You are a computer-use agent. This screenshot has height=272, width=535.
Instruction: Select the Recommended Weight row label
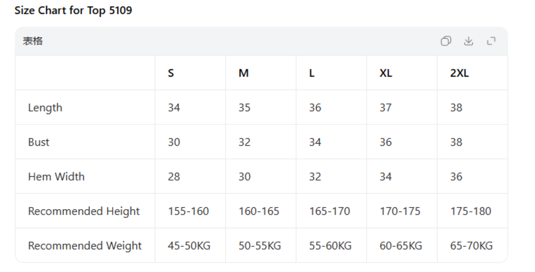[x=85, y=246]
